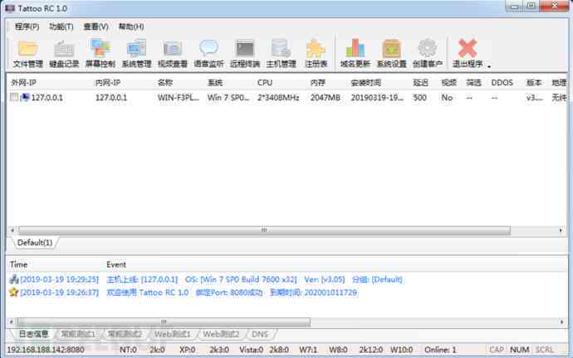Launch the 屏幕控制 screen control tool

(x=100, y=54)
